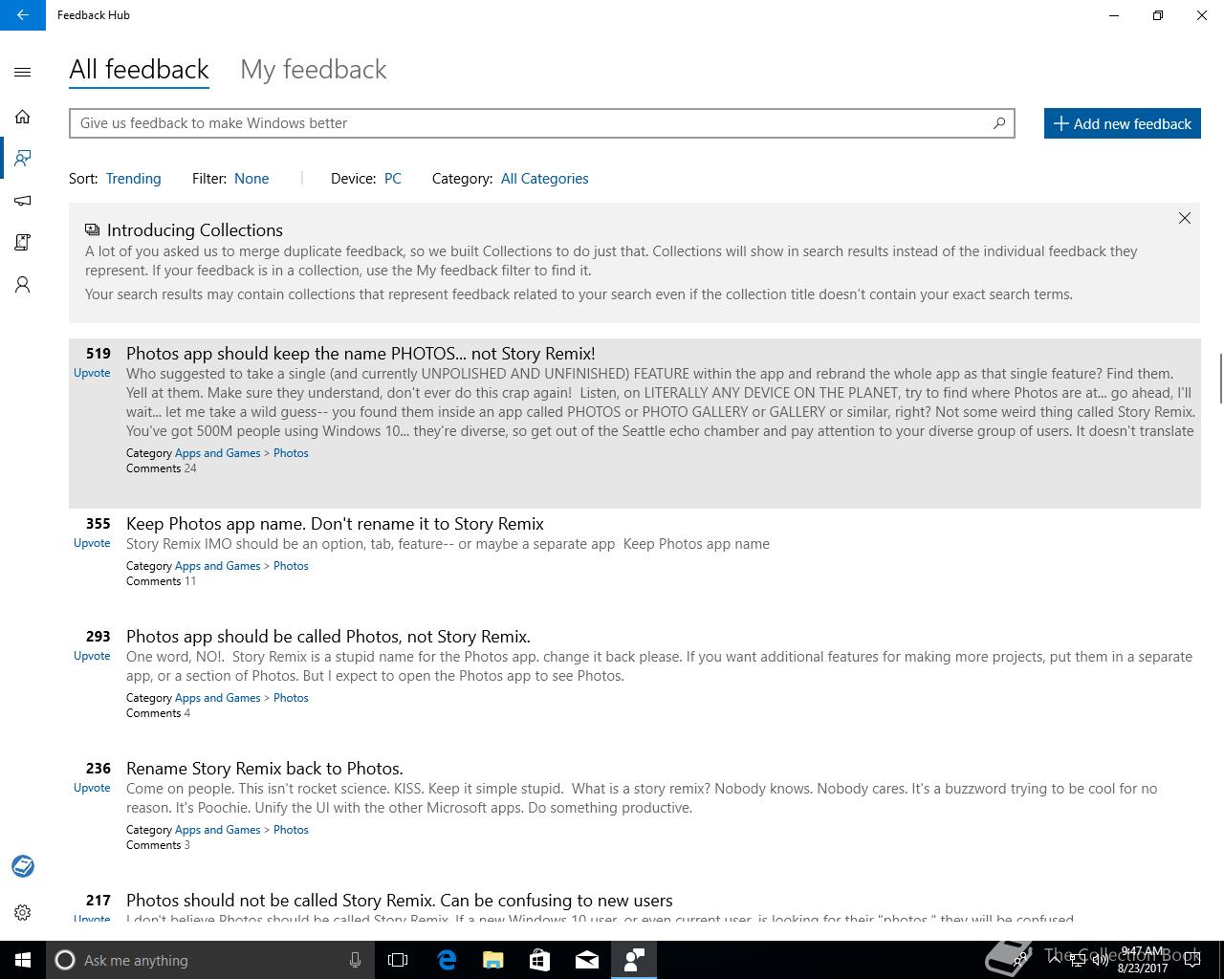Viewport: 1224px width, 979px height.
Task: Open Task View on taskbar
Action: click(x=398, y=960)
